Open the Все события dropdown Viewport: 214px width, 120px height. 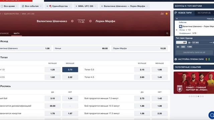point(32,6)
